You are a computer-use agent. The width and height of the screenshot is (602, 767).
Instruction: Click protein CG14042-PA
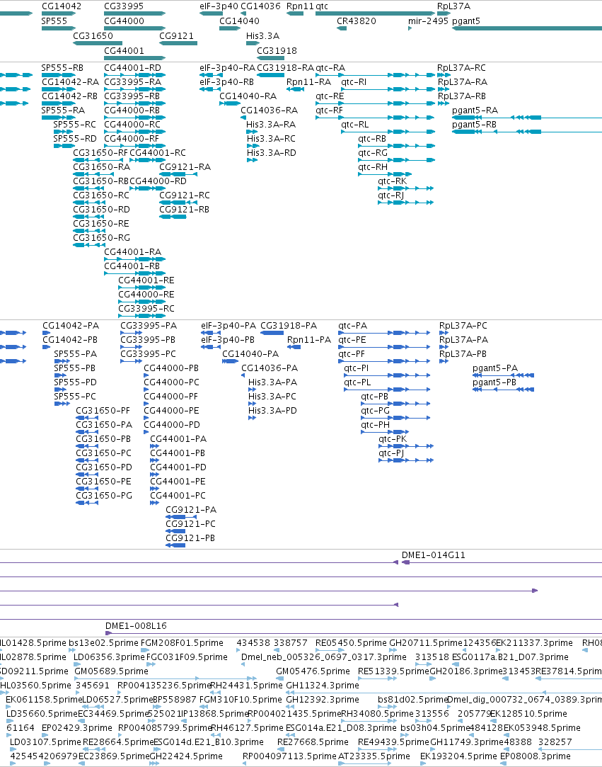click(x=71, y=325)
